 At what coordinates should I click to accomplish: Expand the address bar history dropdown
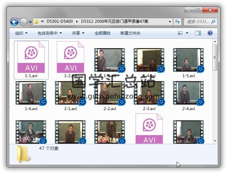tap(170, 22)
